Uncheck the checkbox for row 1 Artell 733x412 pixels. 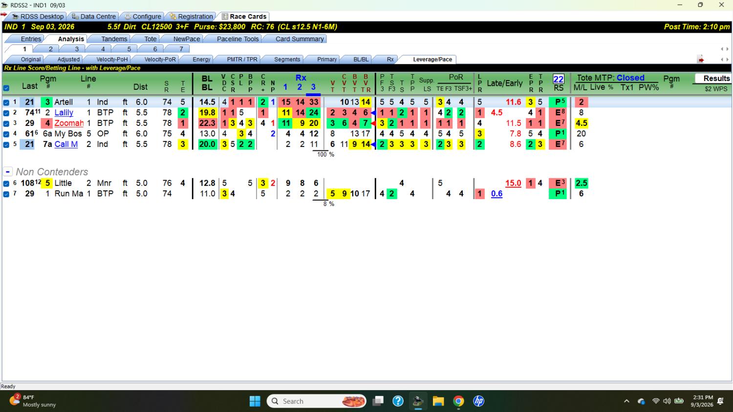pyautogui.click(x=6, y=103)
